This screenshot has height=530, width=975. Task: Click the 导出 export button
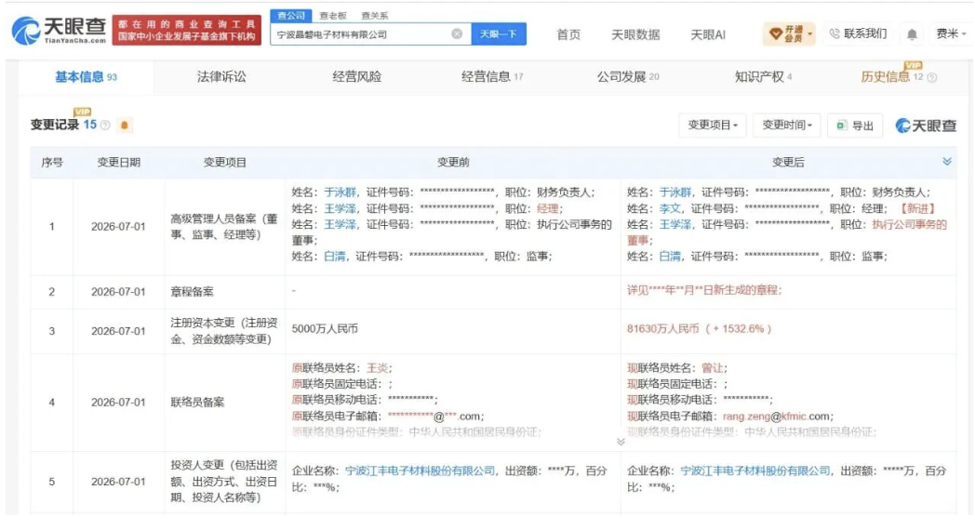(855, 126)
